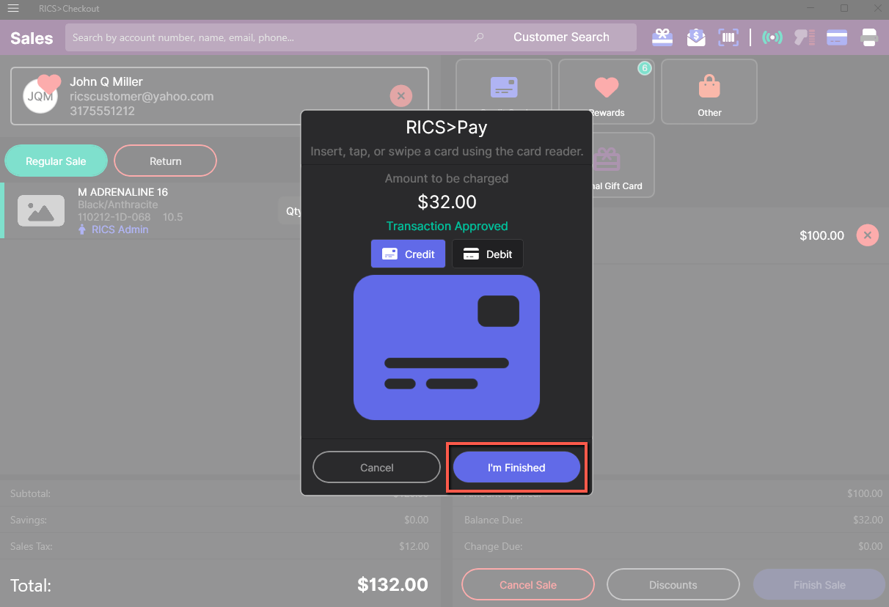Click the Transaction Approved status text
889x607 pixels.
(x=447, y=227)
